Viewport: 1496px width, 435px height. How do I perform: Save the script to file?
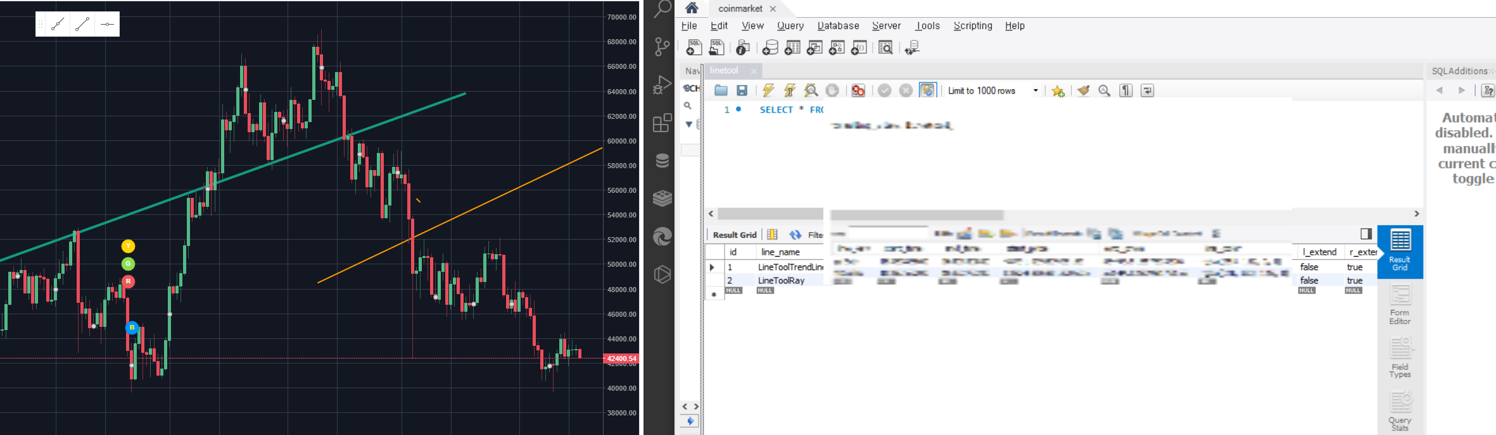(742, 90)
